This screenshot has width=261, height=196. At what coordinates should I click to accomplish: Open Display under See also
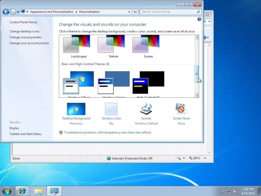coord(14,128)
